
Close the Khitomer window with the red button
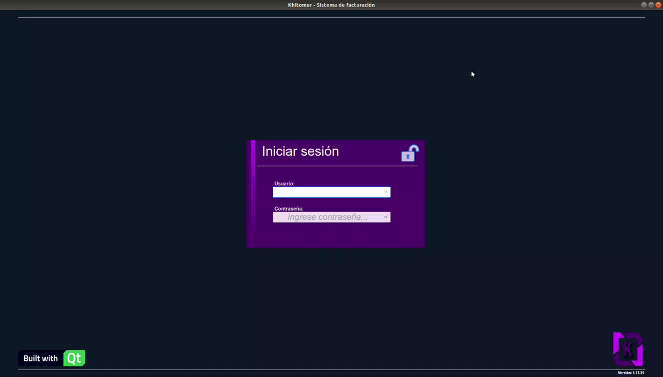point(658,5)
